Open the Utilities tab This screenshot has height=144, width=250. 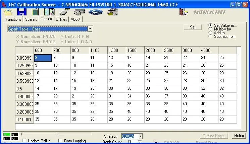coord(61,19)
